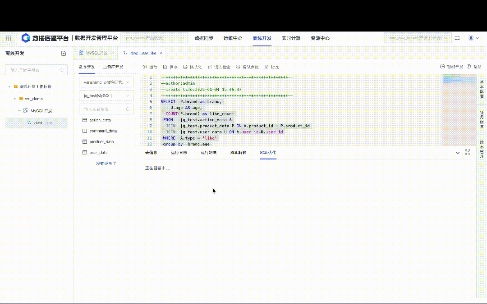
Task: Open 查询参数 query parameters
Action: point(247,67)
